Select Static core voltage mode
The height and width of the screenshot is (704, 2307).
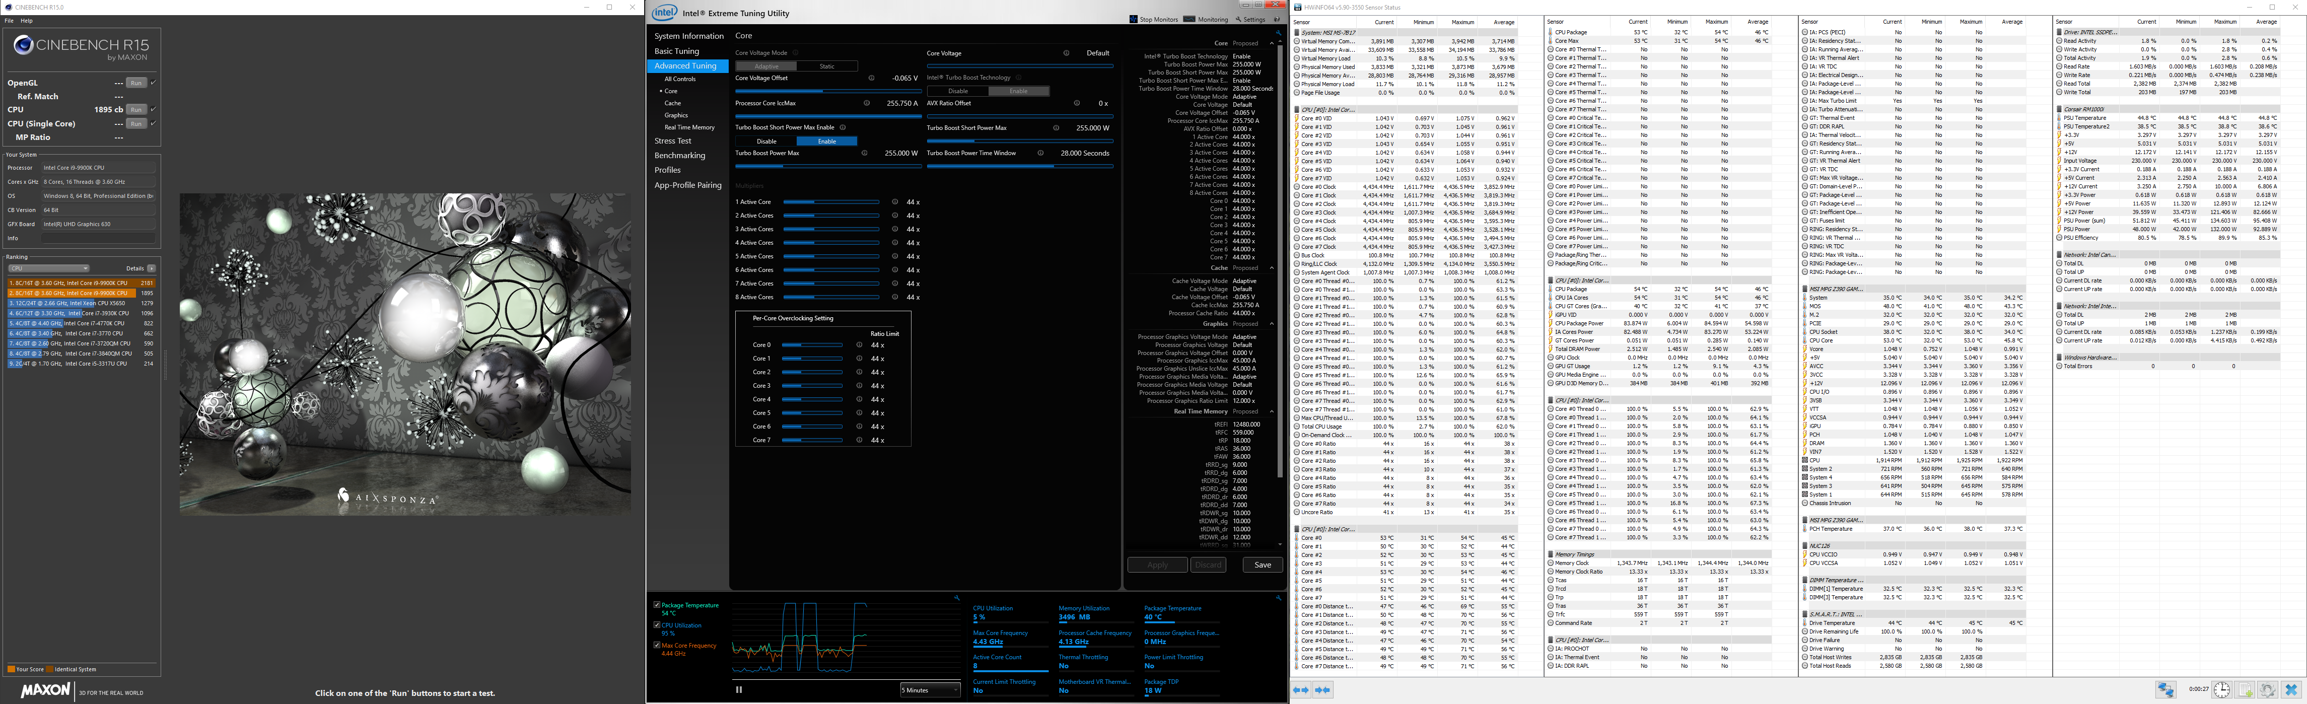[826, 66]
